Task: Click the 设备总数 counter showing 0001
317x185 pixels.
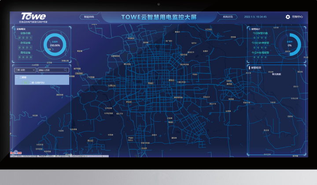Action: (25, 38)
